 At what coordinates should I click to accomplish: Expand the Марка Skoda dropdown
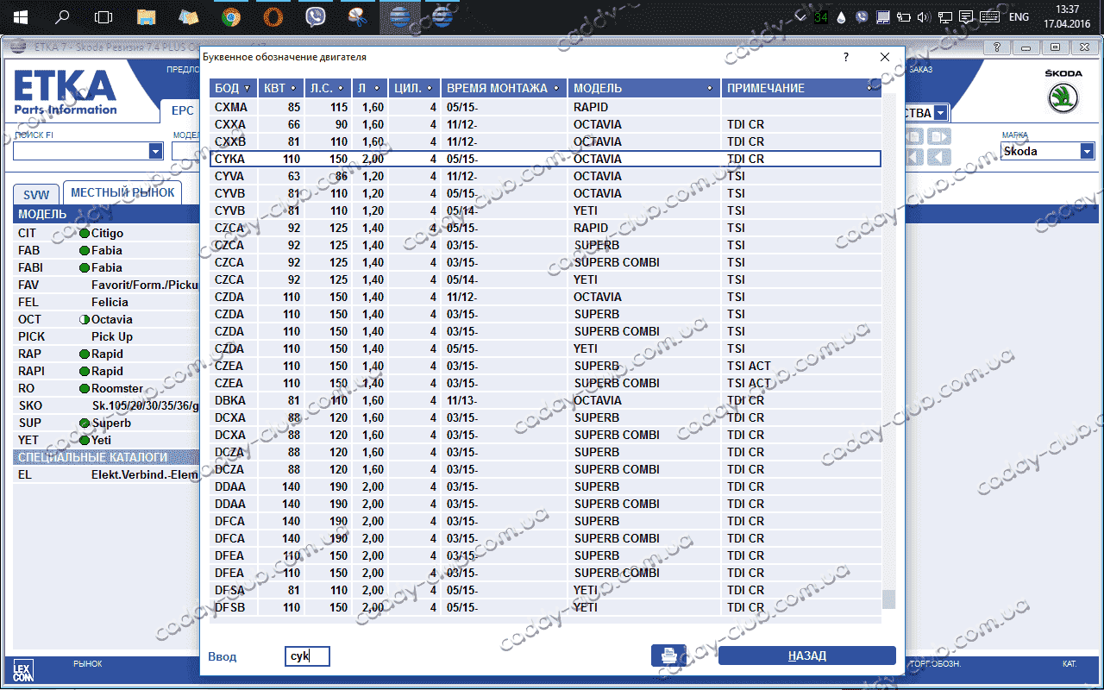coord(1087,152)
